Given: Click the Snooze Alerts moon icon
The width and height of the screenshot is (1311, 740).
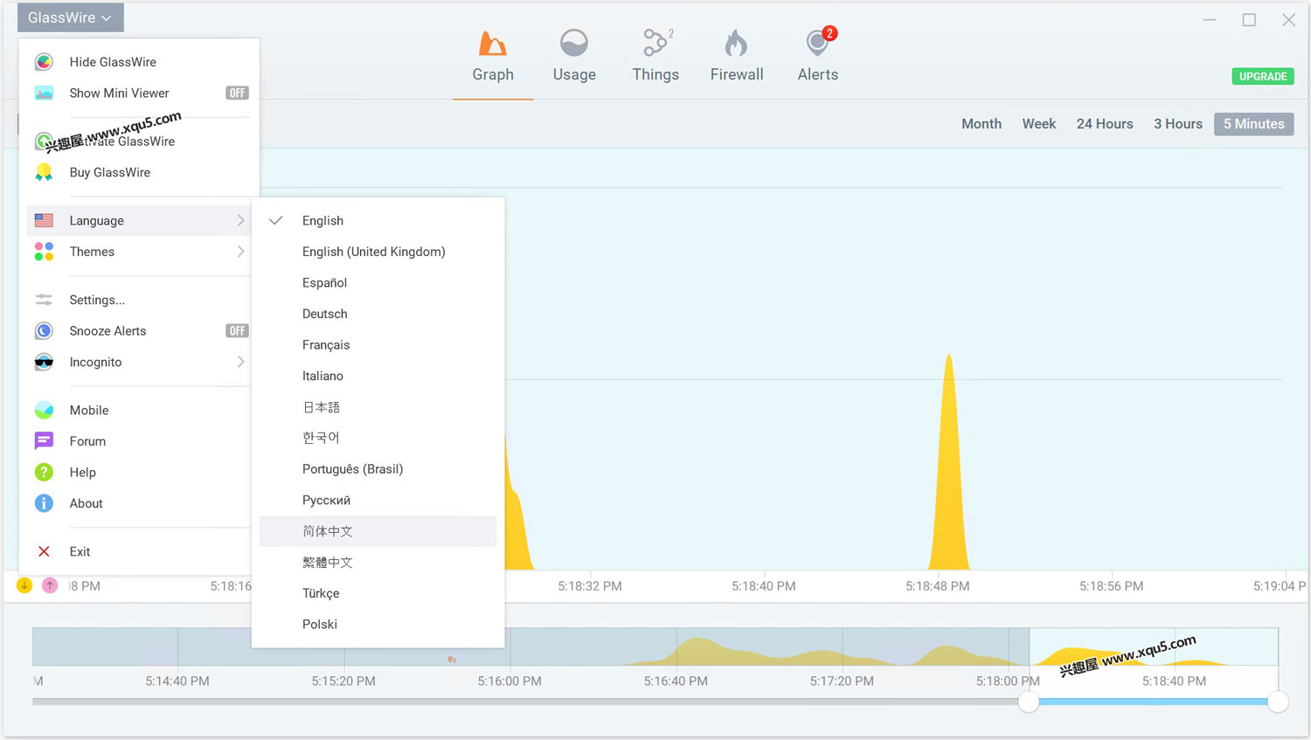Looking at the screenshot, I should pos(44,331).
